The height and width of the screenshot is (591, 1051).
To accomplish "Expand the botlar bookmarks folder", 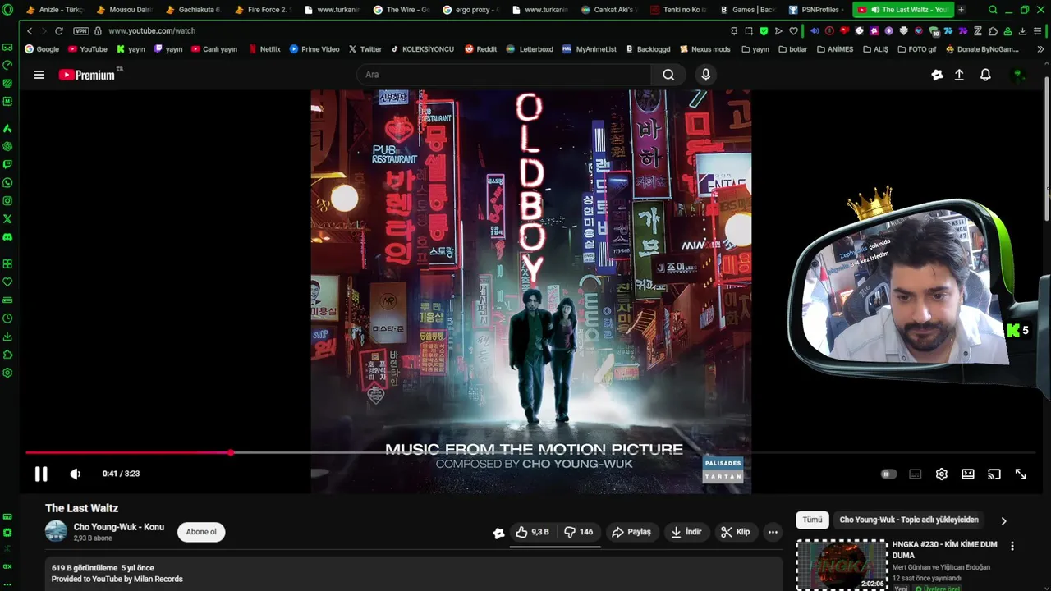I will (792, 49).
